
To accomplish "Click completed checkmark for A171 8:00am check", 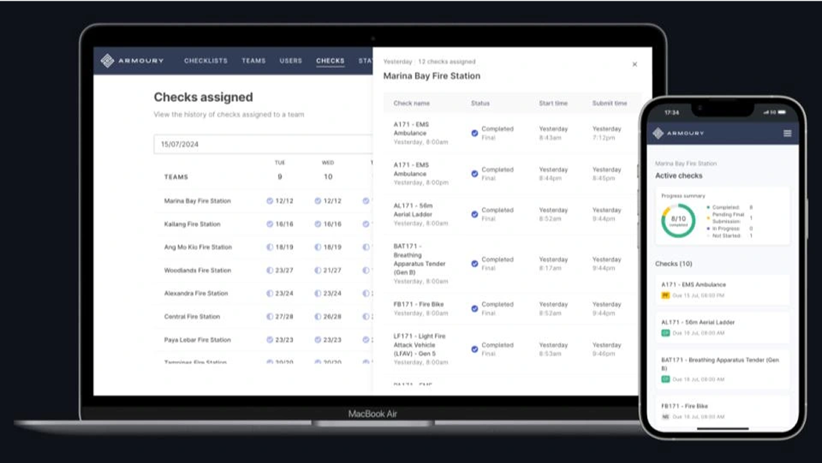I will tap(474, 133).
